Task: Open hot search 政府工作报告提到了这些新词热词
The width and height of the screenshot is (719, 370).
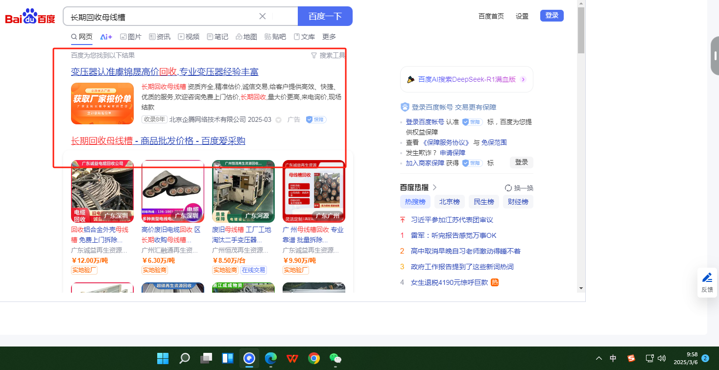Action: point(462,267)
